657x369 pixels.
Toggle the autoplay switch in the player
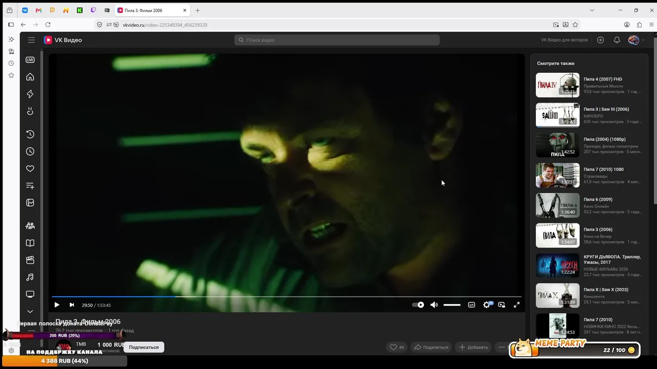click(418, 305)
